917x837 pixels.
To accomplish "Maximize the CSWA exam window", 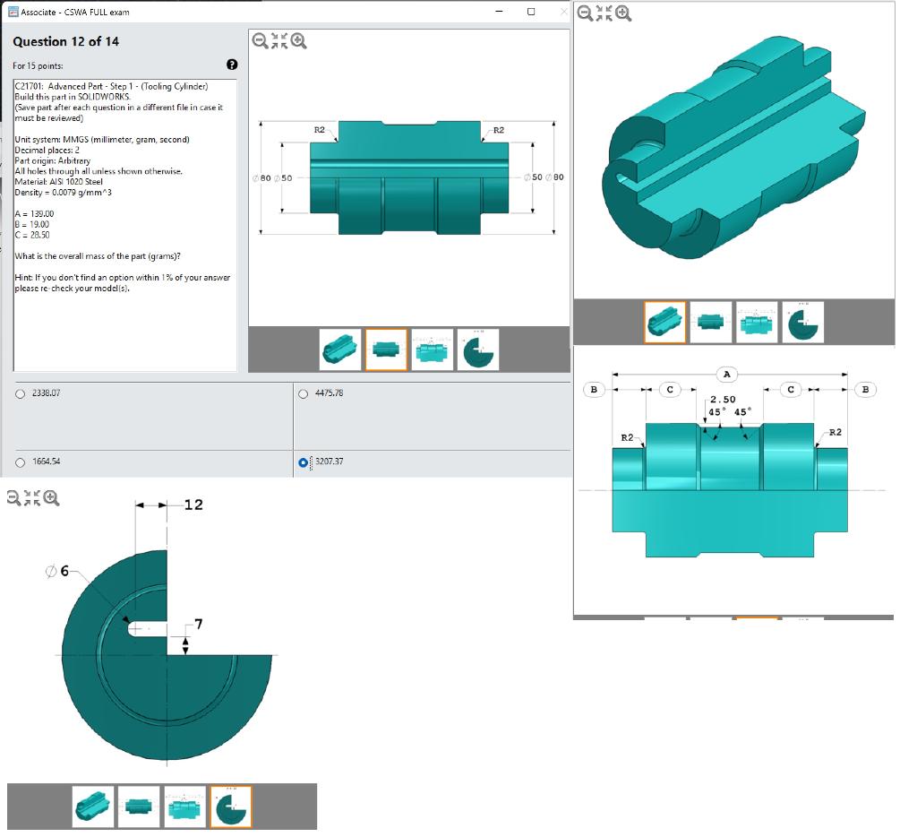I will [531, 11].
